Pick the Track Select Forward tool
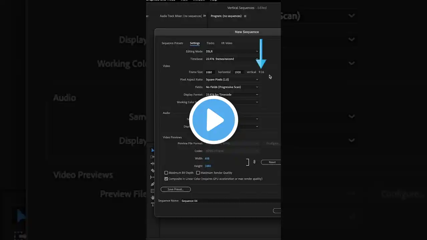 [152, 157]
